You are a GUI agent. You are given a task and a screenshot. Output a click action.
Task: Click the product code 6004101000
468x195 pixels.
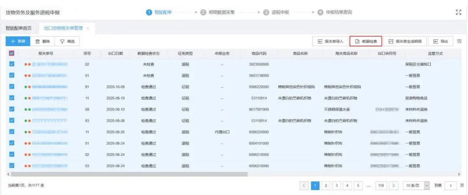[x=259, y=143]
